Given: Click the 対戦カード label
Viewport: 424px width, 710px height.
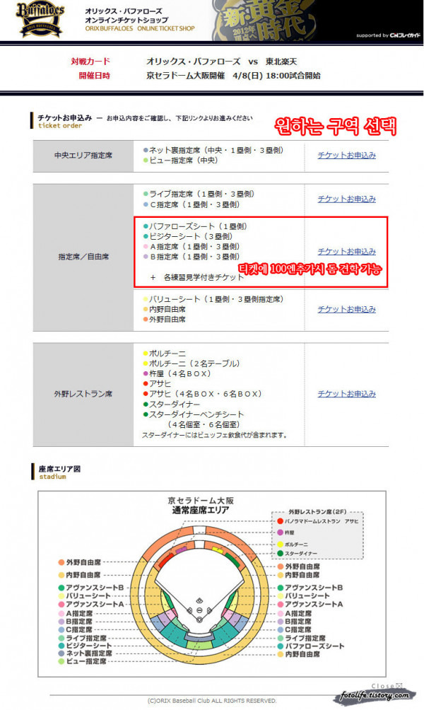Looking at the screenshot, I should pos(90,62).
